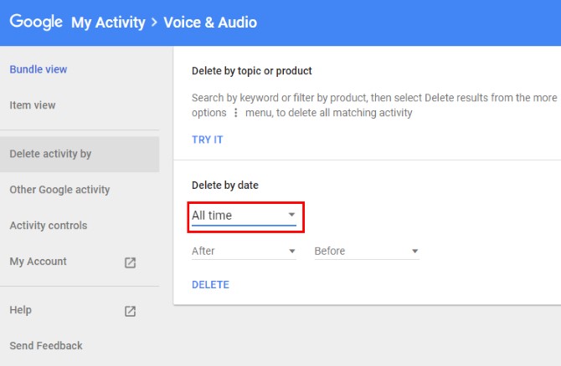Viewport: 561px width, 366px height.
Task: Open Other Google activity
Action: coord(59,190)
